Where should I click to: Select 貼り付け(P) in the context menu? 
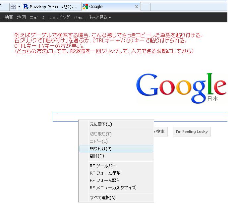(x=100, y=149)
